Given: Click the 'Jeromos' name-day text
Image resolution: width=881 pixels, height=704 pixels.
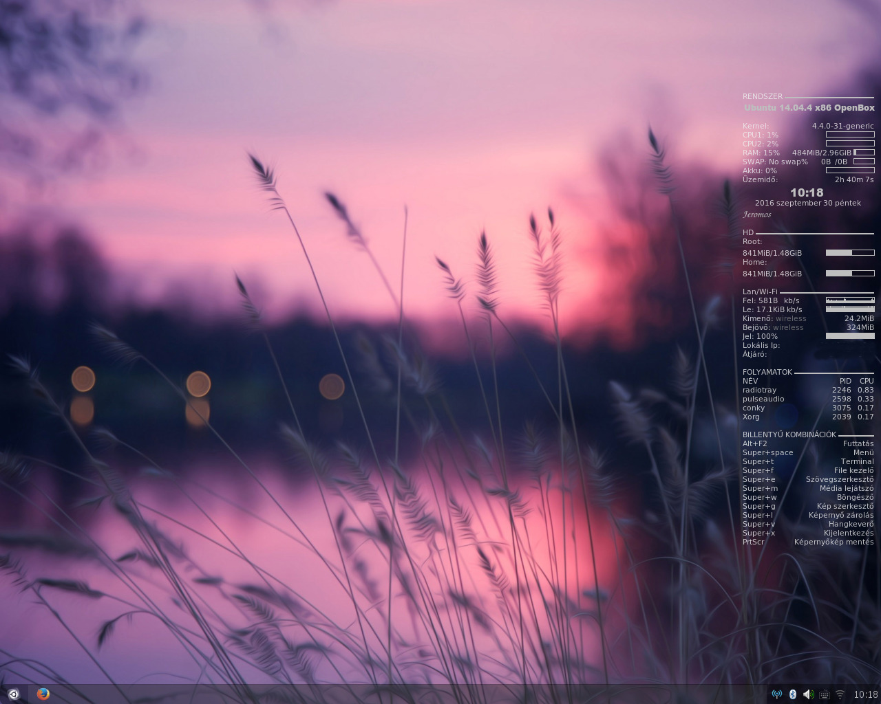Looking at the screenshot, I should coord(757,214).
